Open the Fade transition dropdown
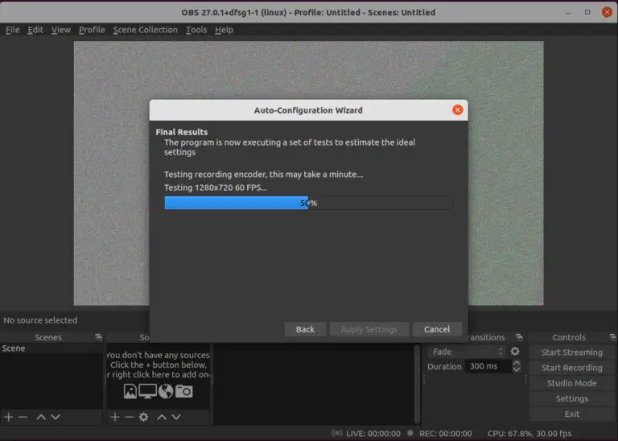Screen dimensions: 618x441 point(467,352)
